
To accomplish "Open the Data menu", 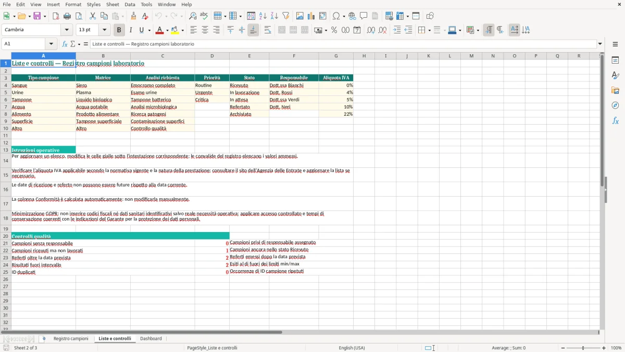I will tap(130, 4).
